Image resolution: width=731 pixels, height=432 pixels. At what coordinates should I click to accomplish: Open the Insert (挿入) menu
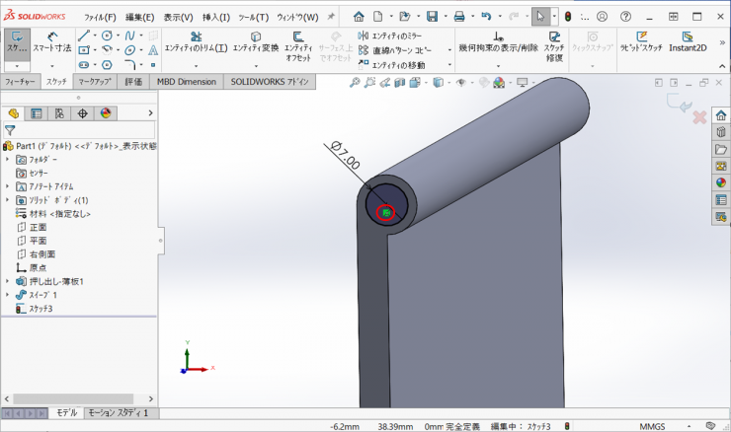(x=215, y=17)
